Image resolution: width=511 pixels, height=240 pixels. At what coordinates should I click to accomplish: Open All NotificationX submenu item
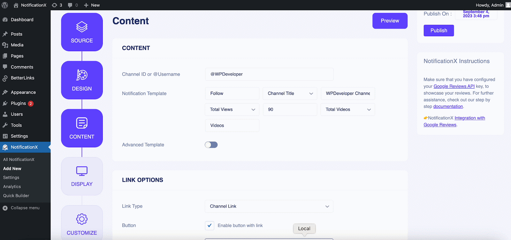19,159
